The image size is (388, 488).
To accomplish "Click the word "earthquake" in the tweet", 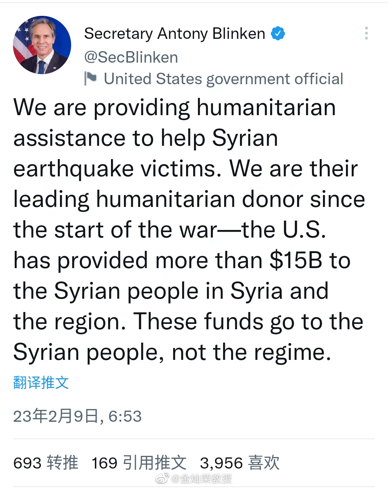I will pos(73,168).
